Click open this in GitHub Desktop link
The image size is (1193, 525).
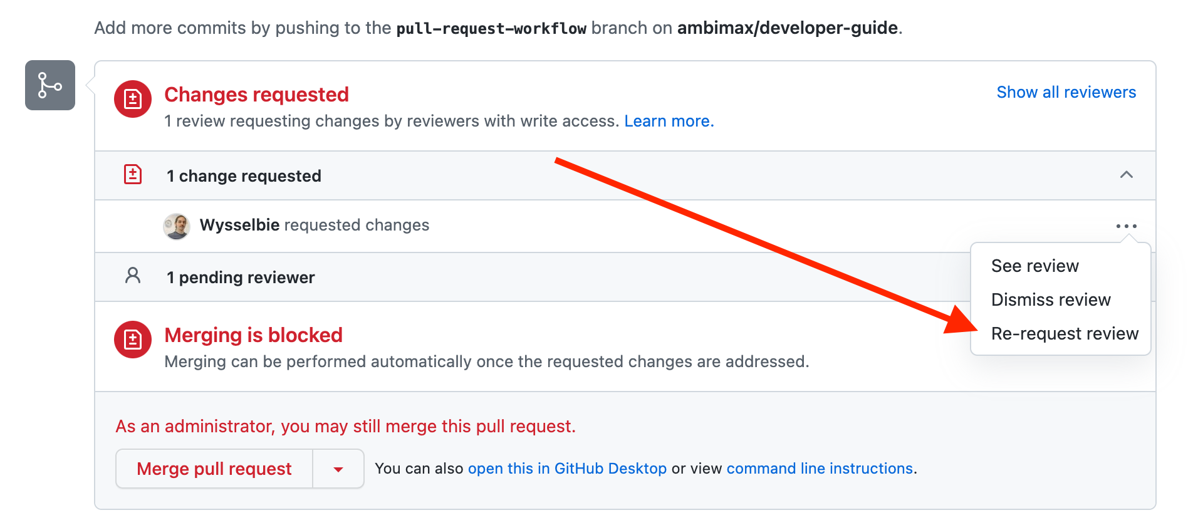567,469
